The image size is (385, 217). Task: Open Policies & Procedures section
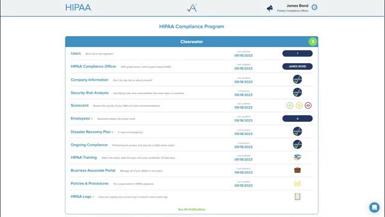[90, 183]
